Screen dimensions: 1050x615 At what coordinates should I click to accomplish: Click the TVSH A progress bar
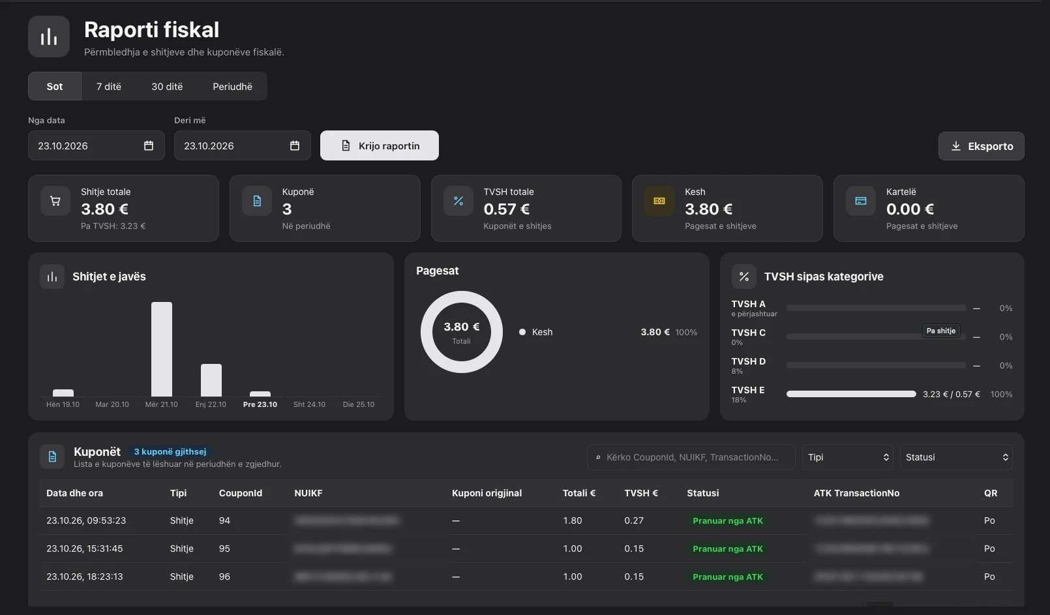(876, 308)
